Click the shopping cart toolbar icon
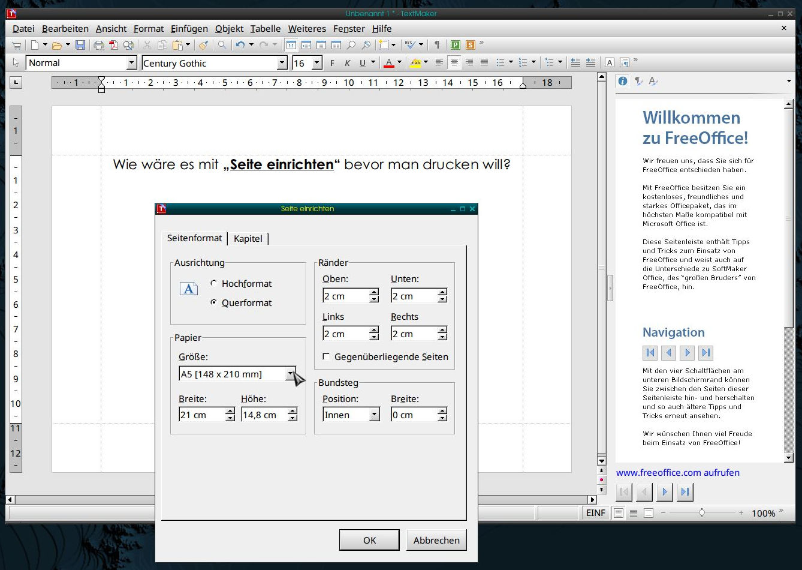Screen dimensions: 802x570 pyautogui.click(x=16, y=45)
